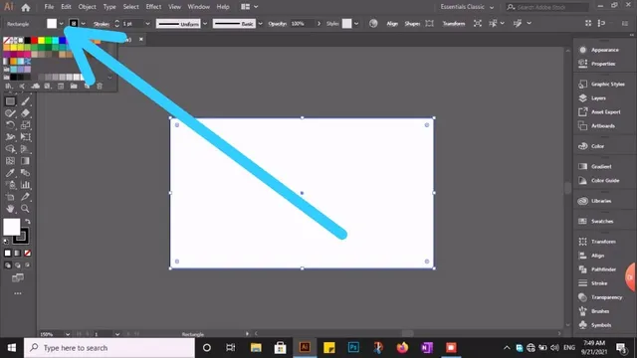
Task: Open Uniform width profile dropdown
Action: 205,24
